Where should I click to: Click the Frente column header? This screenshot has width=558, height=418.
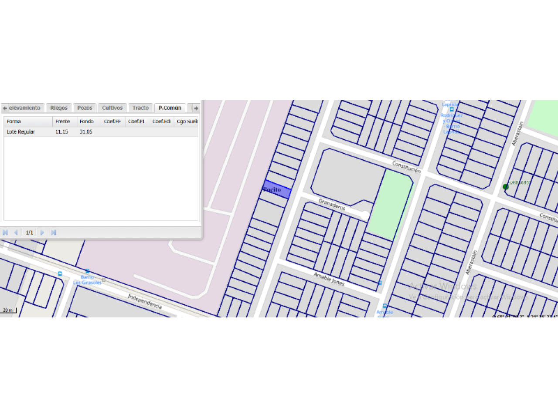[65, 121]
